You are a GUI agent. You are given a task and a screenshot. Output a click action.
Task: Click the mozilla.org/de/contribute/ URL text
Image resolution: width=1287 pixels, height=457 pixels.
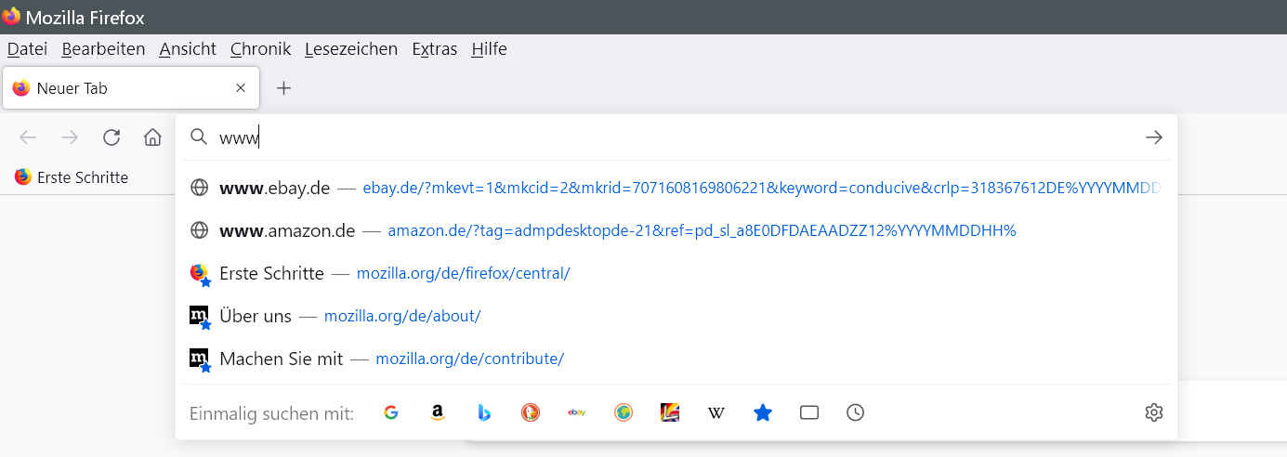coord(470,359)
